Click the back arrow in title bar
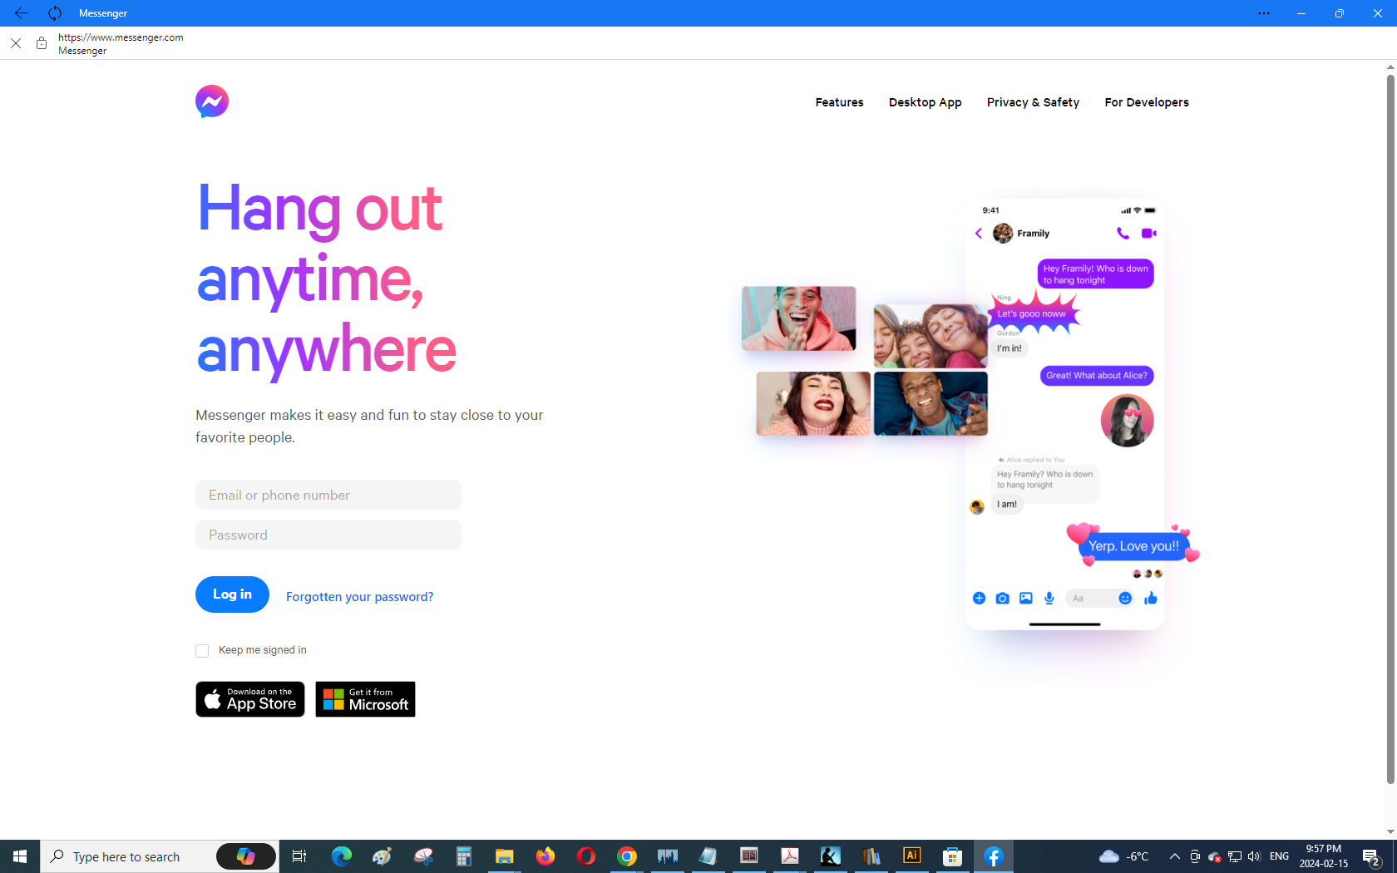This screenshot has height=873, width=1397. (22, 13)
